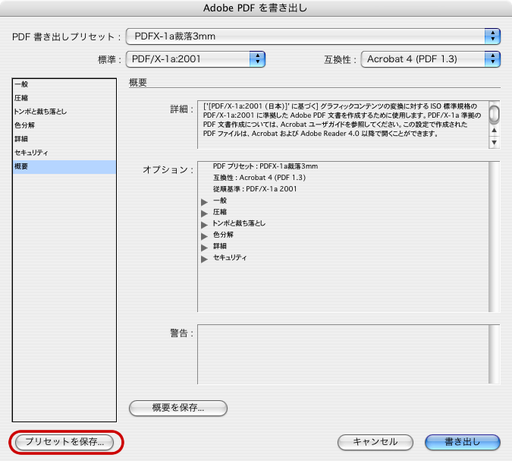Open the 互換性 Acrobat 4 dropdown
This screenshot has width=512, height=461.
[x=430, y=59]
